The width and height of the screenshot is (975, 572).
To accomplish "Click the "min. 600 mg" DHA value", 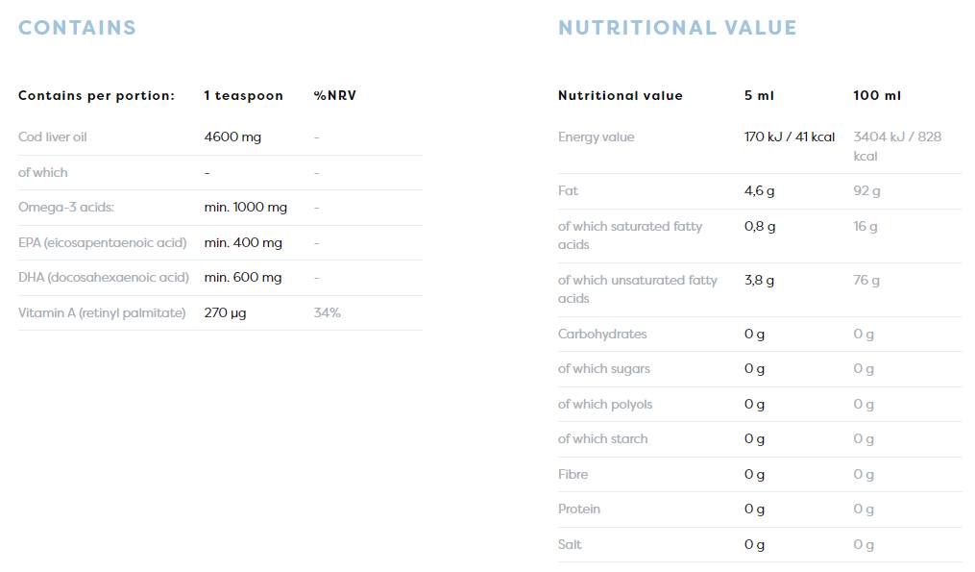I will coord(243,277).
